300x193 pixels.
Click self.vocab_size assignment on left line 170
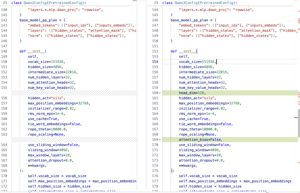click(x=57, y=176)
